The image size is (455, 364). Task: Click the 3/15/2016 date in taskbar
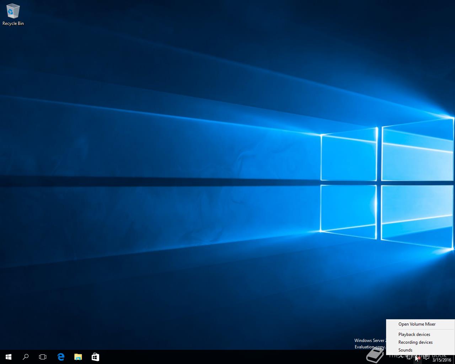[442, 360]
